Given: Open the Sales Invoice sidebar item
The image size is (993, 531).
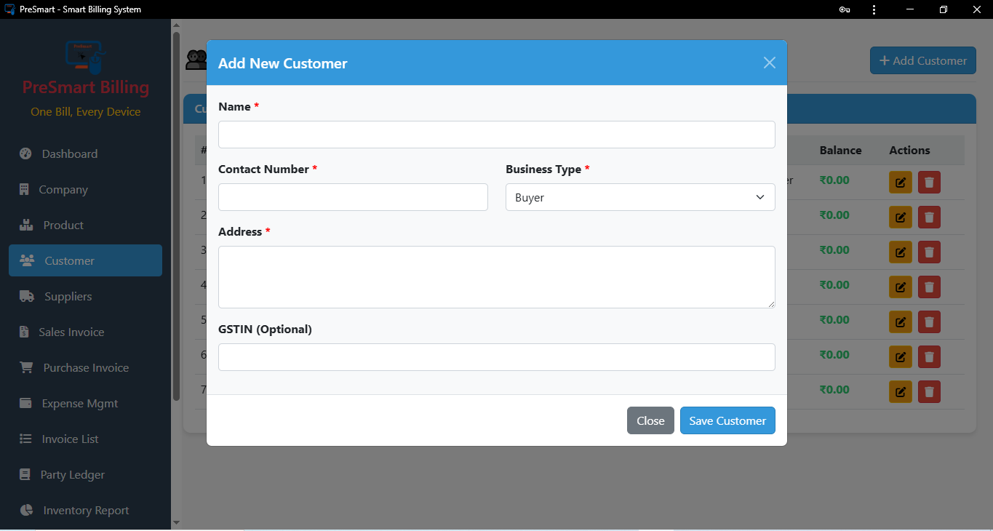Looking at the screenshot, I should [71, 332].
